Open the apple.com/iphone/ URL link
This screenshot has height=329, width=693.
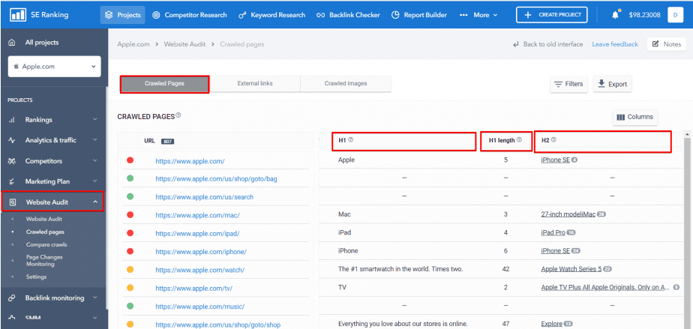point(201,252)
